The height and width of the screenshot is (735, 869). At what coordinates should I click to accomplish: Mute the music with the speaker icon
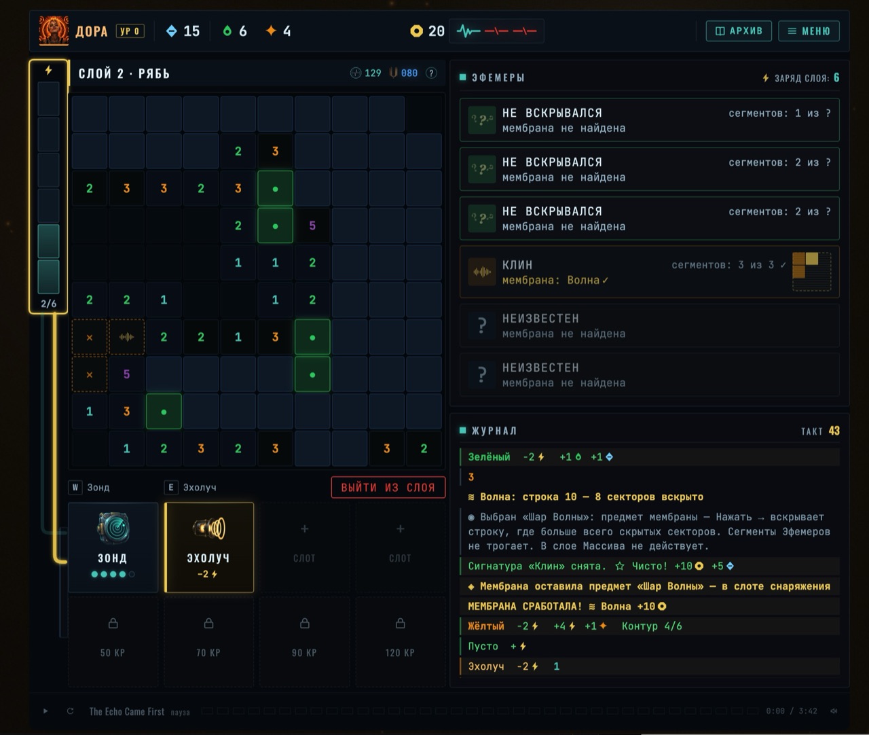tap(834, 711)
